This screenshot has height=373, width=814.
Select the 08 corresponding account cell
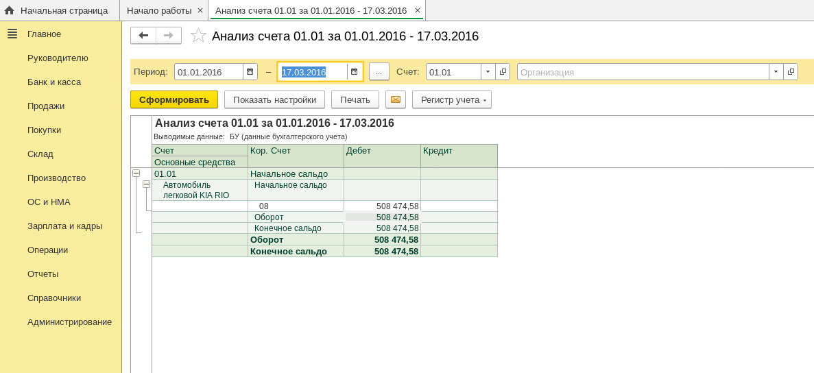click(296, 206)
